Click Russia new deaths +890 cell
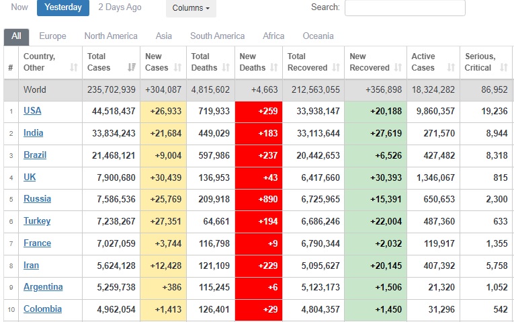The image size is (514, 322). click(x=259, y=200)
